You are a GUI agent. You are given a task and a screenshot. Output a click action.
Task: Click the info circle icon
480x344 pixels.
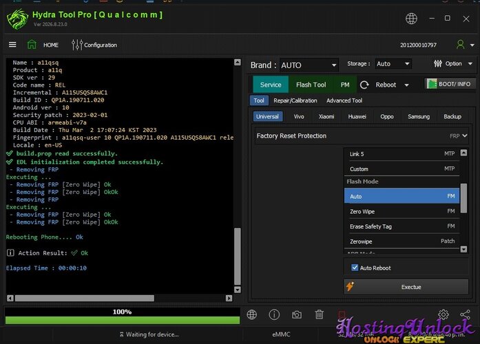point(274,314)
